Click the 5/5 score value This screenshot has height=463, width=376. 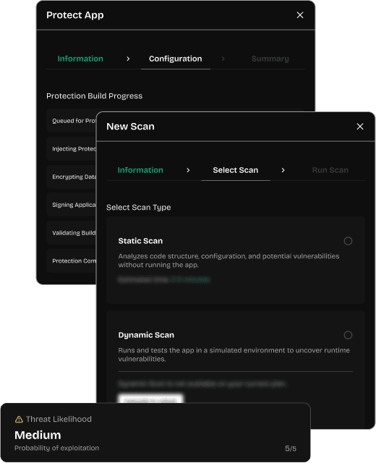(291, 449)
